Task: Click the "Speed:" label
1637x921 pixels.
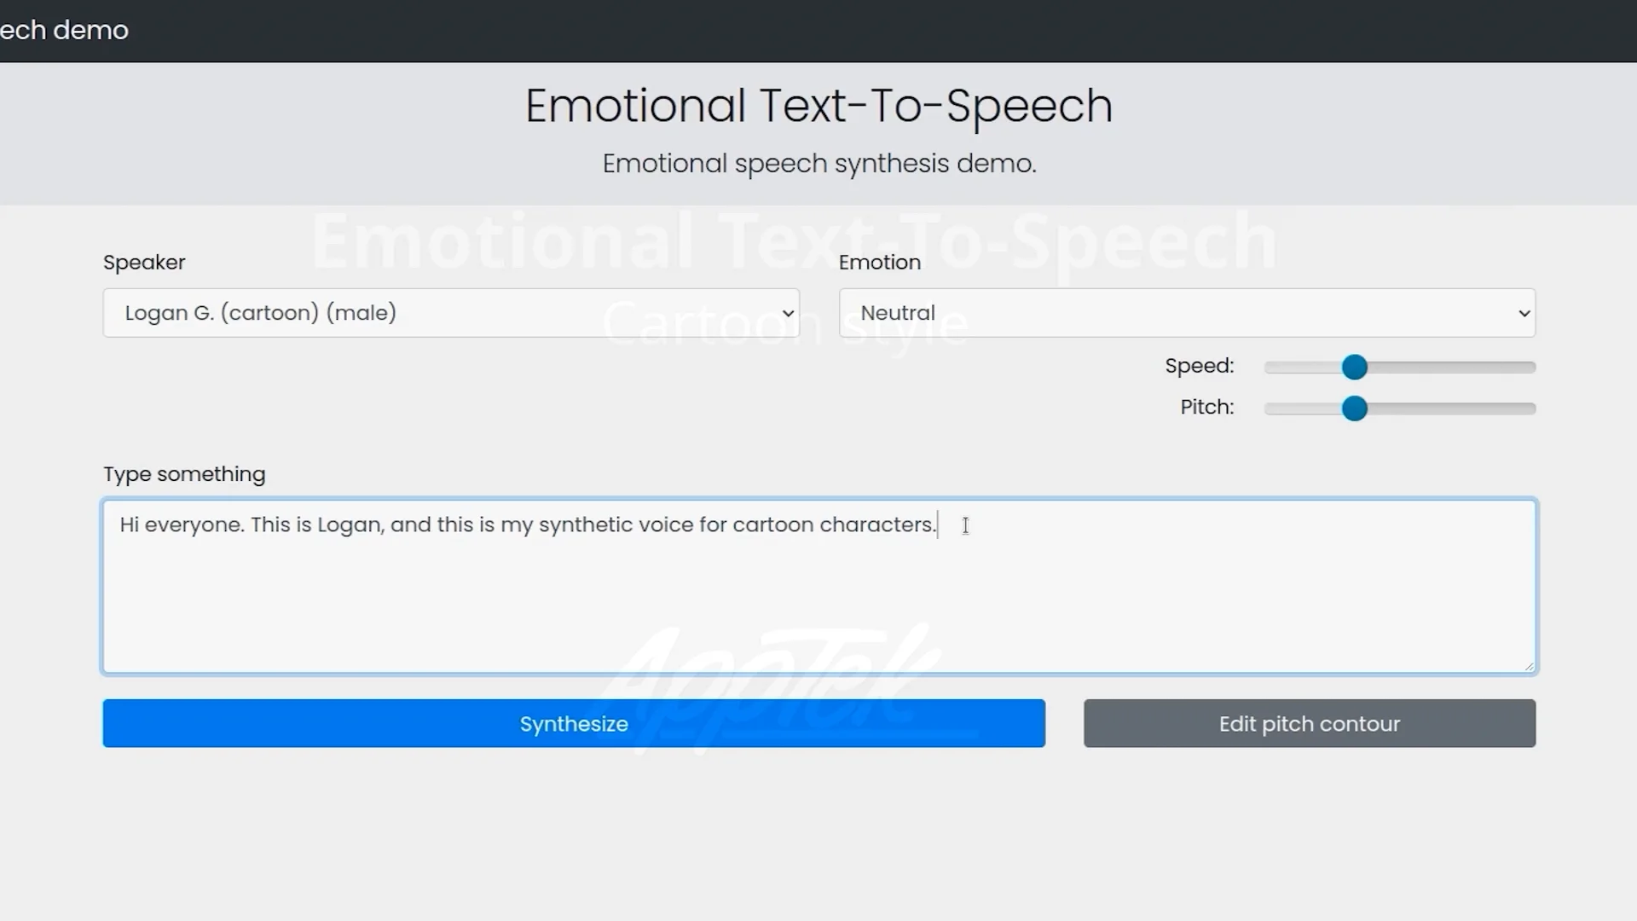Action: (x=1199, y=366)
